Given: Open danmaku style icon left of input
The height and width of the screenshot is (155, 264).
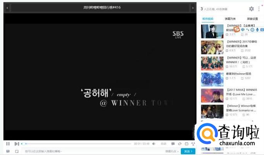Looking at the screenshot, I should (x=8, y=151).
